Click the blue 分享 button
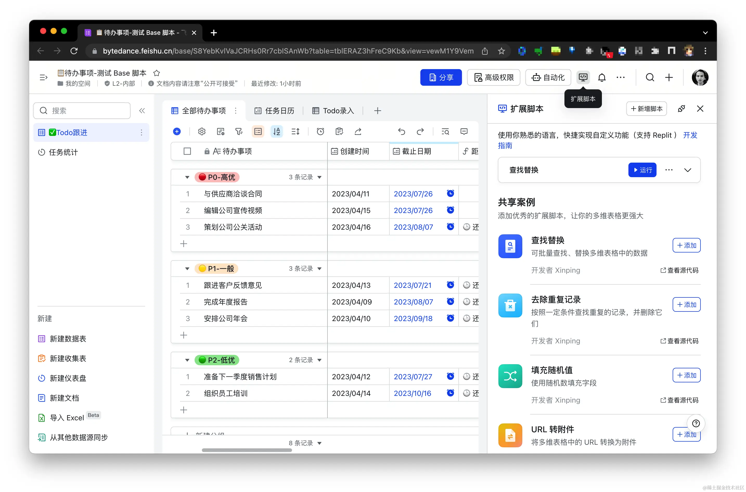The width and height of the screenshot is (746, 492). [441, 77]
